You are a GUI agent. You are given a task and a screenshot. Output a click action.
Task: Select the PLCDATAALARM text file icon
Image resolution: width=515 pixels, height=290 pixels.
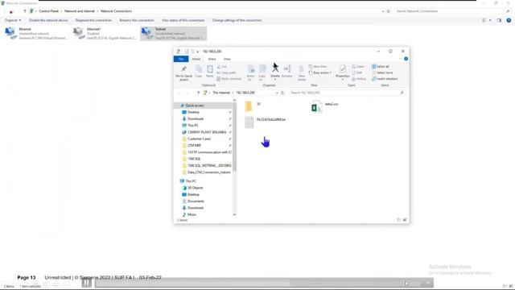[249, 122]
